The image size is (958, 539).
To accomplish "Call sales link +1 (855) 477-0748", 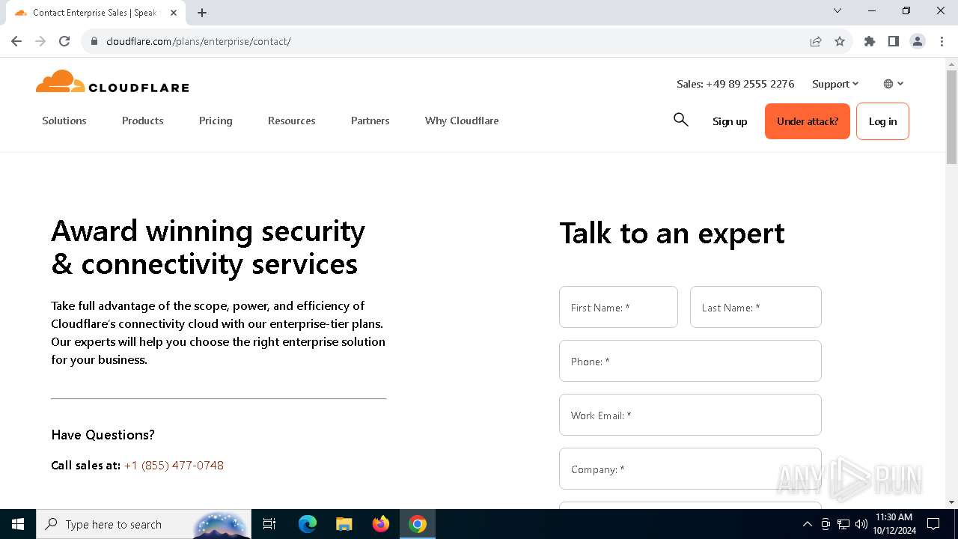I will (174, 465).
